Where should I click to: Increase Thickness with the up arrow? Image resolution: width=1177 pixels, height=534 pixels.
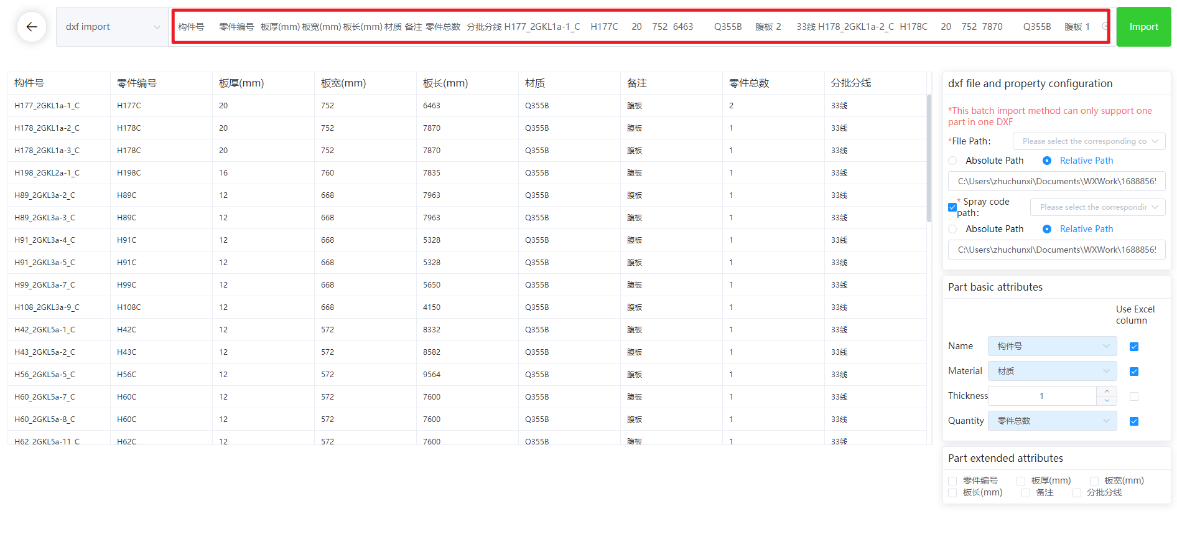(x=1107, y=391)
